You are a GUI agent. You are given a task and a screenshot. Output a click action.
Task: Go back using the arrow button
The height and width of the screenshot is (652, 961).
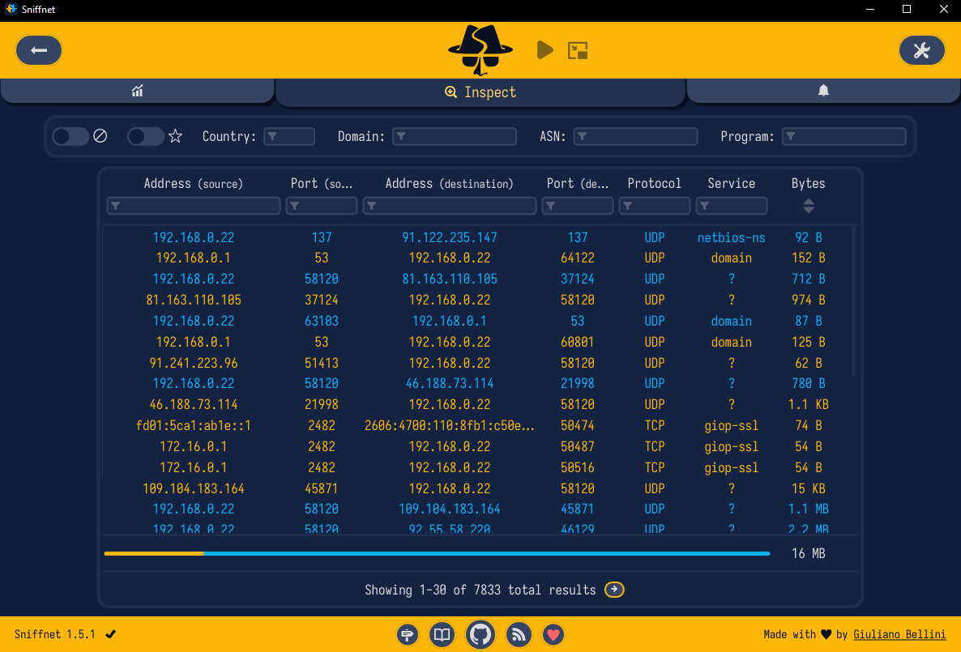point(39,50)
